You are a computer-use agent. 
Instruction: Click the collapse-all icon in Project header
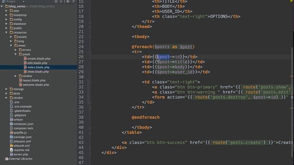coord(61,1)
